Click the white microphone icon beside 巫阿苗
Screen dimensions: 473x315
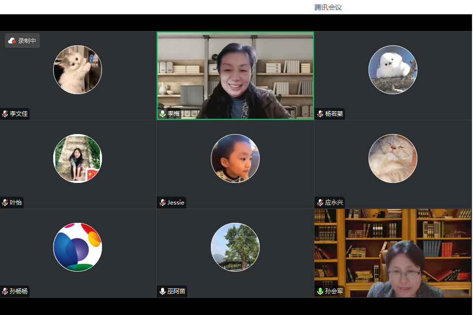(x=163, y=291)
